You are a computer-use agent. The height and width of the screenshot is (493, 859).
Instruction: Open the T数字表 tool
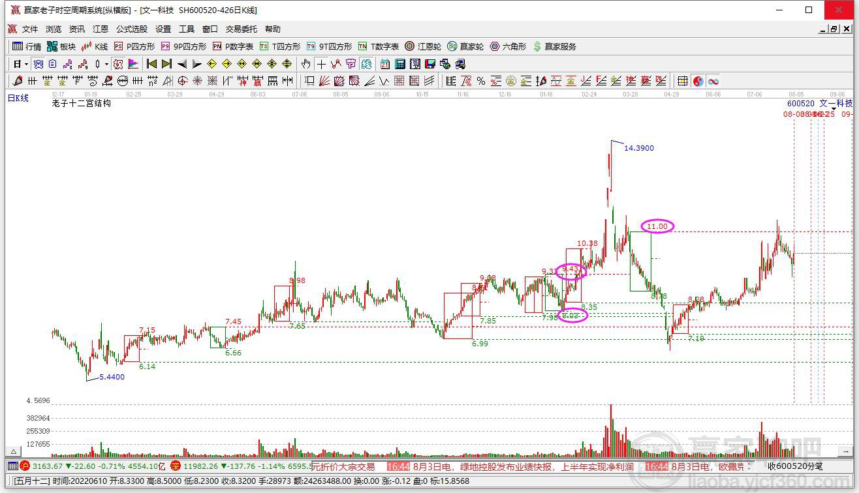coord(379,46)
